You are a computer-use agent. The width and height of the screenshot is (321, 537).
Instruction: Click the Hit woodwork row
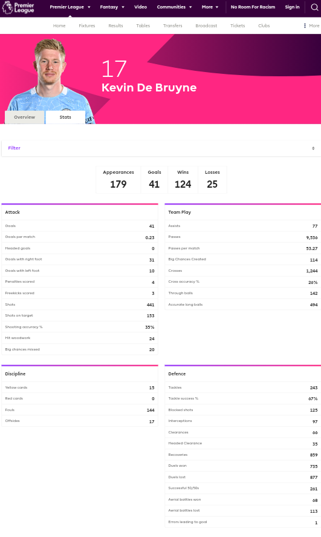tap(80, 338)
